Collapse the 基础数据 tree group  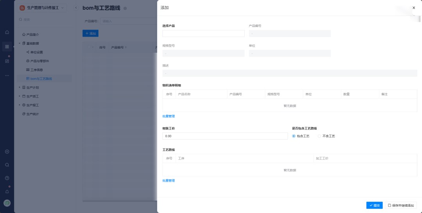click(x=20, y=43)
